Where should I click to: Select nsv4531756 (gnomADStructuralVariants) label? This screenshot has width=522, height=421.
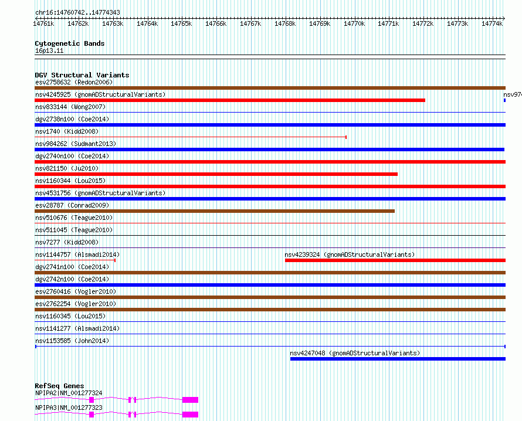point(100,193)
